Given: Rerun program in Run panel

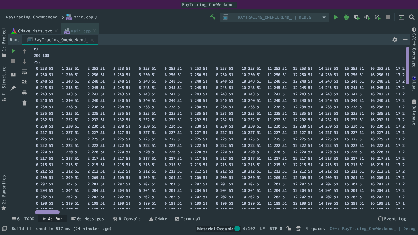Looking at the screenshot, I should pyautogui.click(x=13, y=51).
